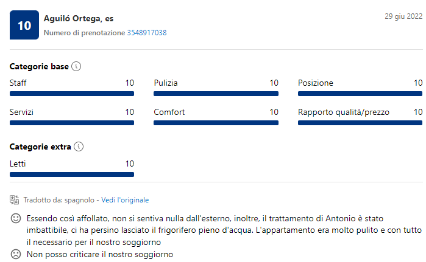Click the sad face negative comment icon

[x=16, y=253]
